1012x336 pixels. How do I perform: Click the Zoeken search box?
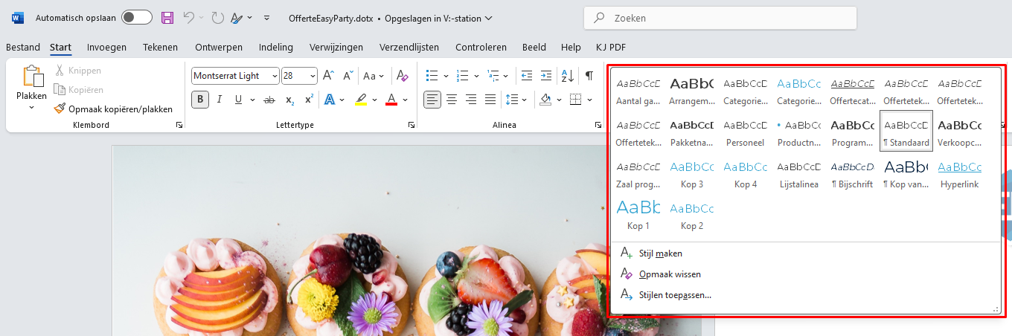720,18
